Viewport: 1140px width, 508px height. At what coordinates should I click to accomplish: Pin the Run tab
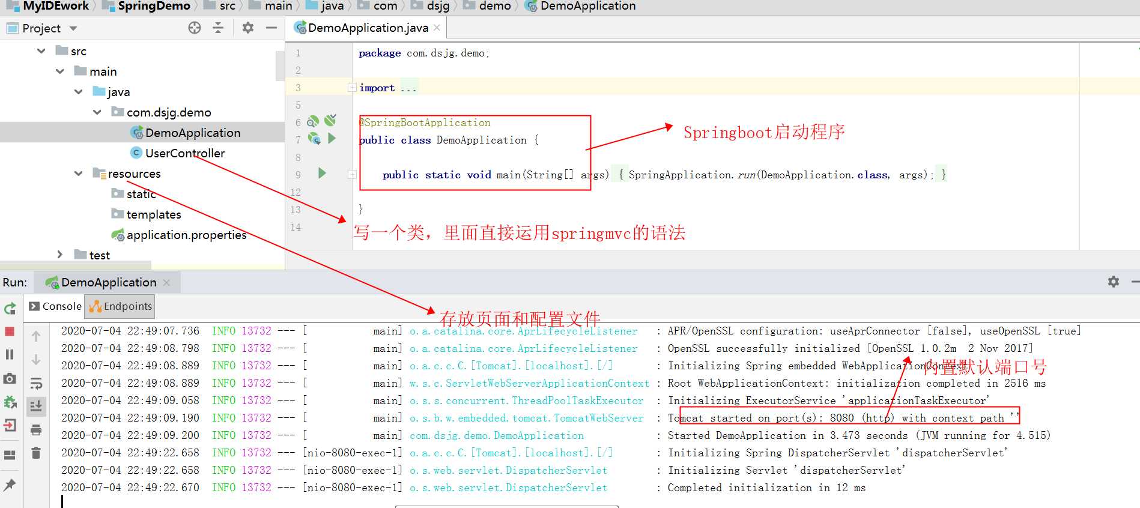10,485
